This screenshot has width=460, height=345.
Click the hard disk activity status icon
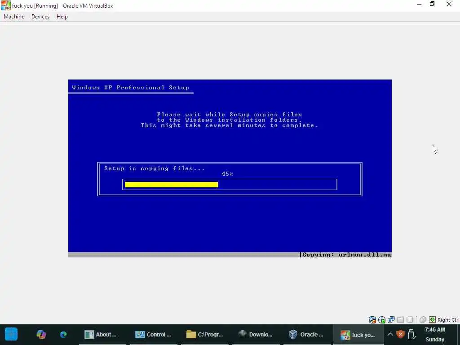pyautogui.click(x=372, y=320)
